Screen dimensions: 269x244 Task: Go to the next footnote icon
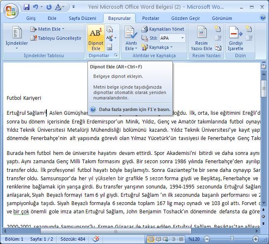pos(109,38)
